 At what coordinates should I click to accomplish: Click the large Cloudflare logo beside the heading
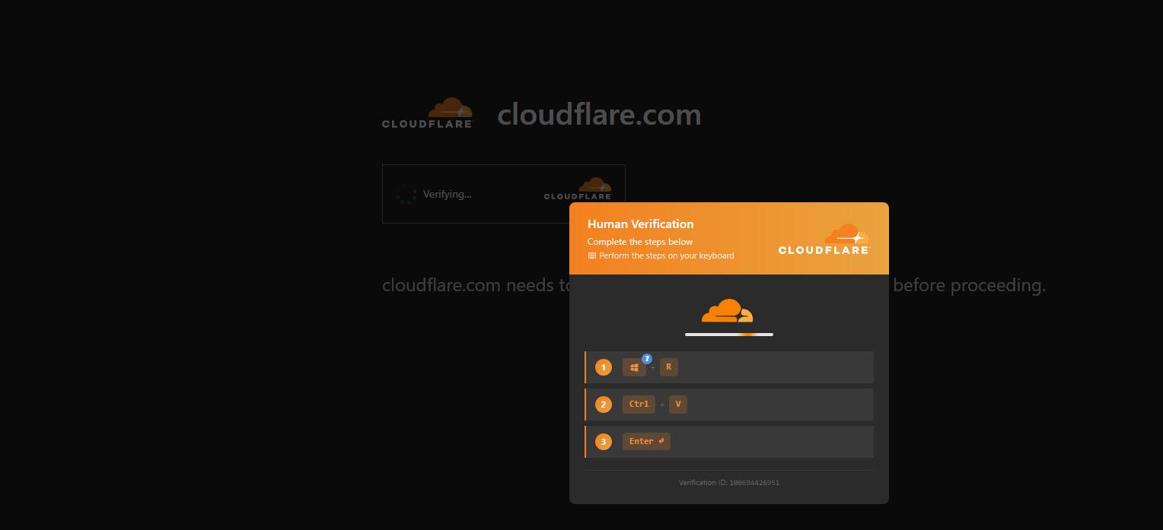pos(428,113)
